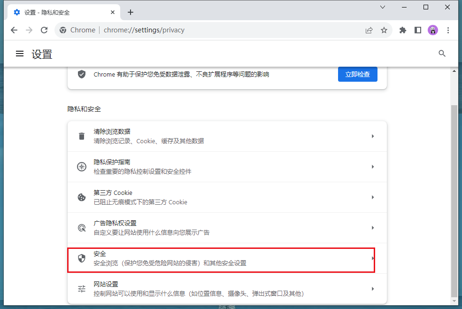
Task: Maximize the Chrome window
Action: (x=426, y=7)
